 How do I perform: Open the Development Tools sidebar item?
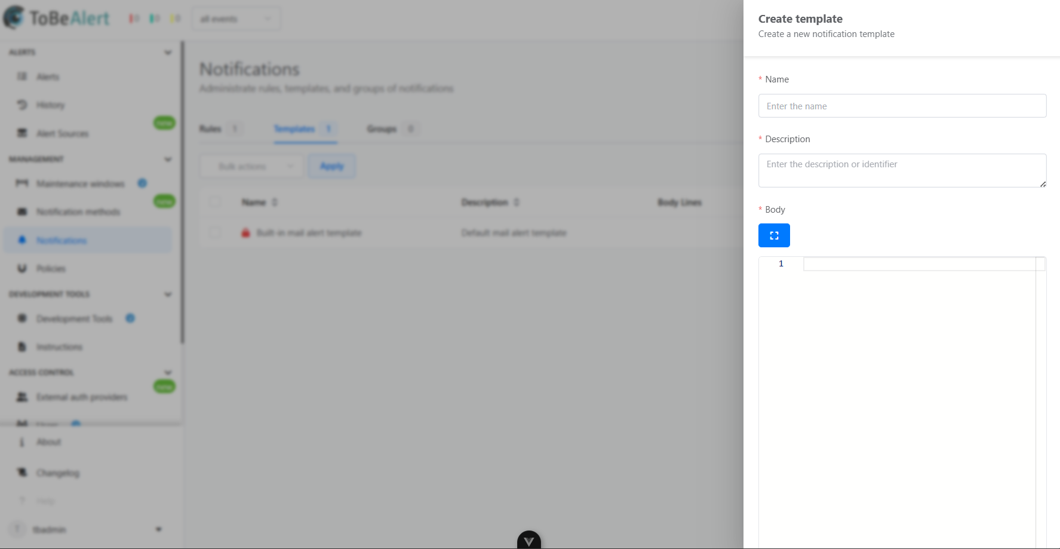74,319
